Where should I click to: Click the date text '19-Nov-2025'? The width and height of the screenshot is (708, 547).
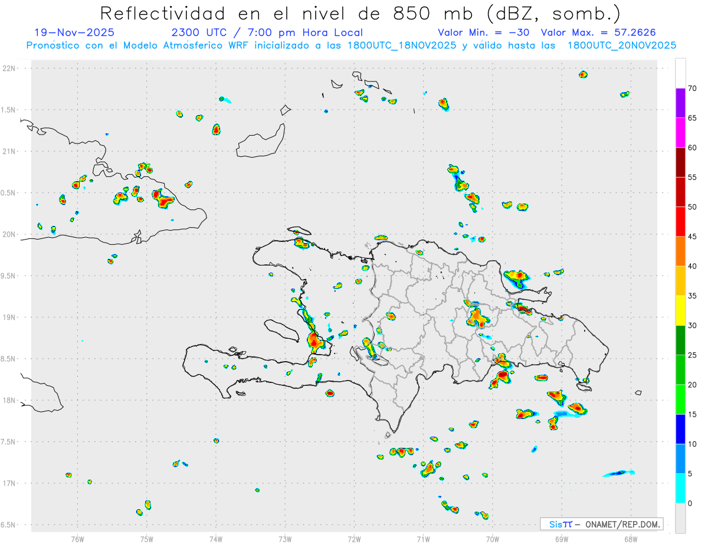pyautogui.click(x=74, y=32)
